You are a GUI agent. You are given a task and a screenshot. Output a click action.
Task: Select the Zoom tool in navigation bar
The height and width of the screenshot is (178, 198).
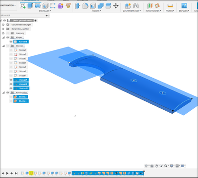[161, 166]
